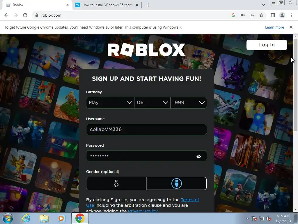Click the Roblox logo

146,50
